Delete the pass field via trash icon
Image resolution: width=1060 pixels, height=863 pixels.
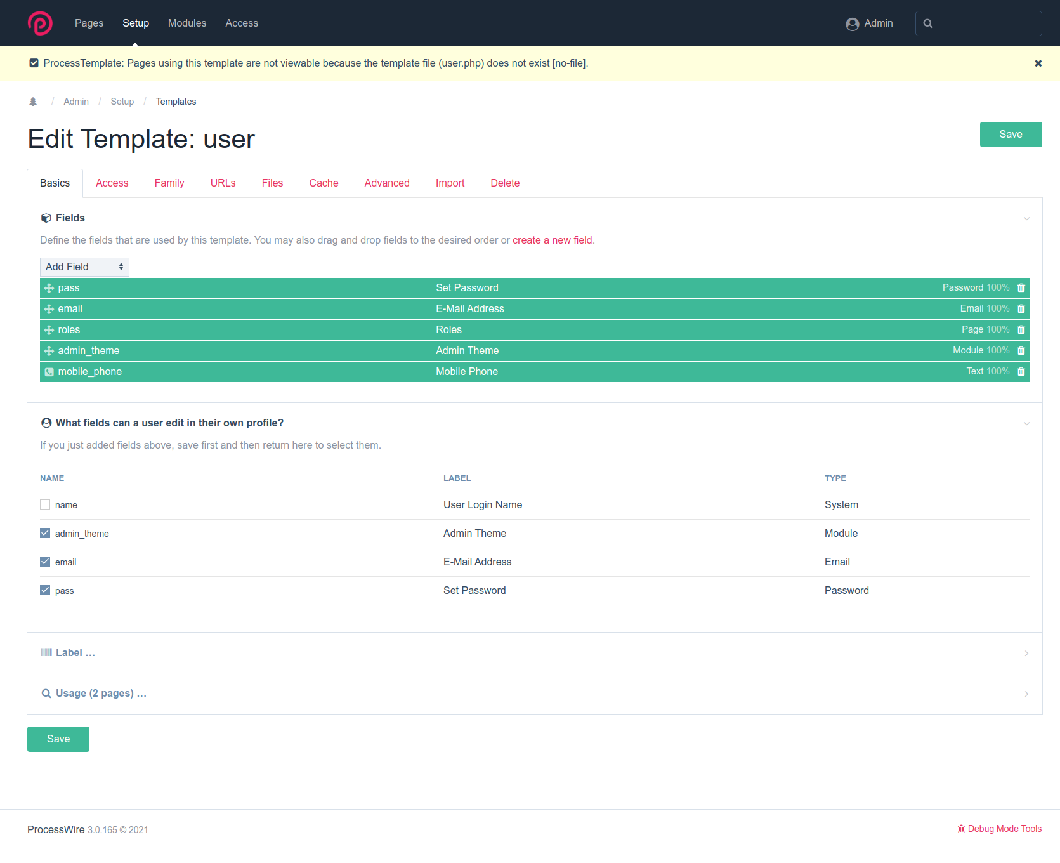coord(1021,288)
